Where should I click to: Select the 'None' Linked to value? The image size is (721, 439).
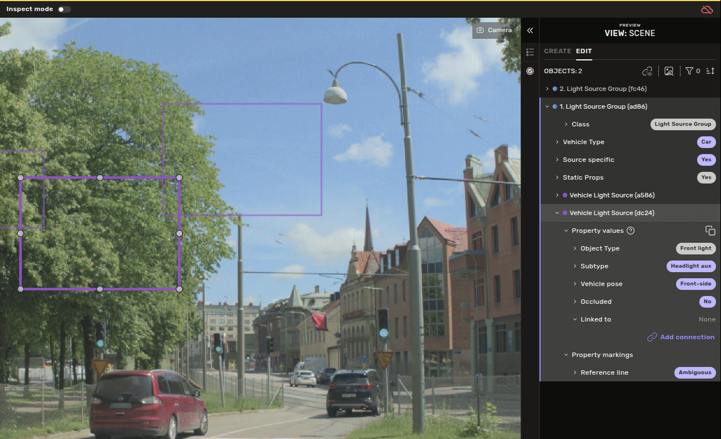pyautogui.click(x=707, y=319)
